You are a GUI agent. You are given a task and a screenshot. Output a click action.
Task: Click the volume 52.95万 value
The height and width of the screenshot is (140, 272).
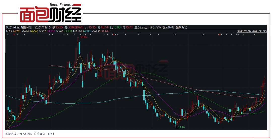143,27
